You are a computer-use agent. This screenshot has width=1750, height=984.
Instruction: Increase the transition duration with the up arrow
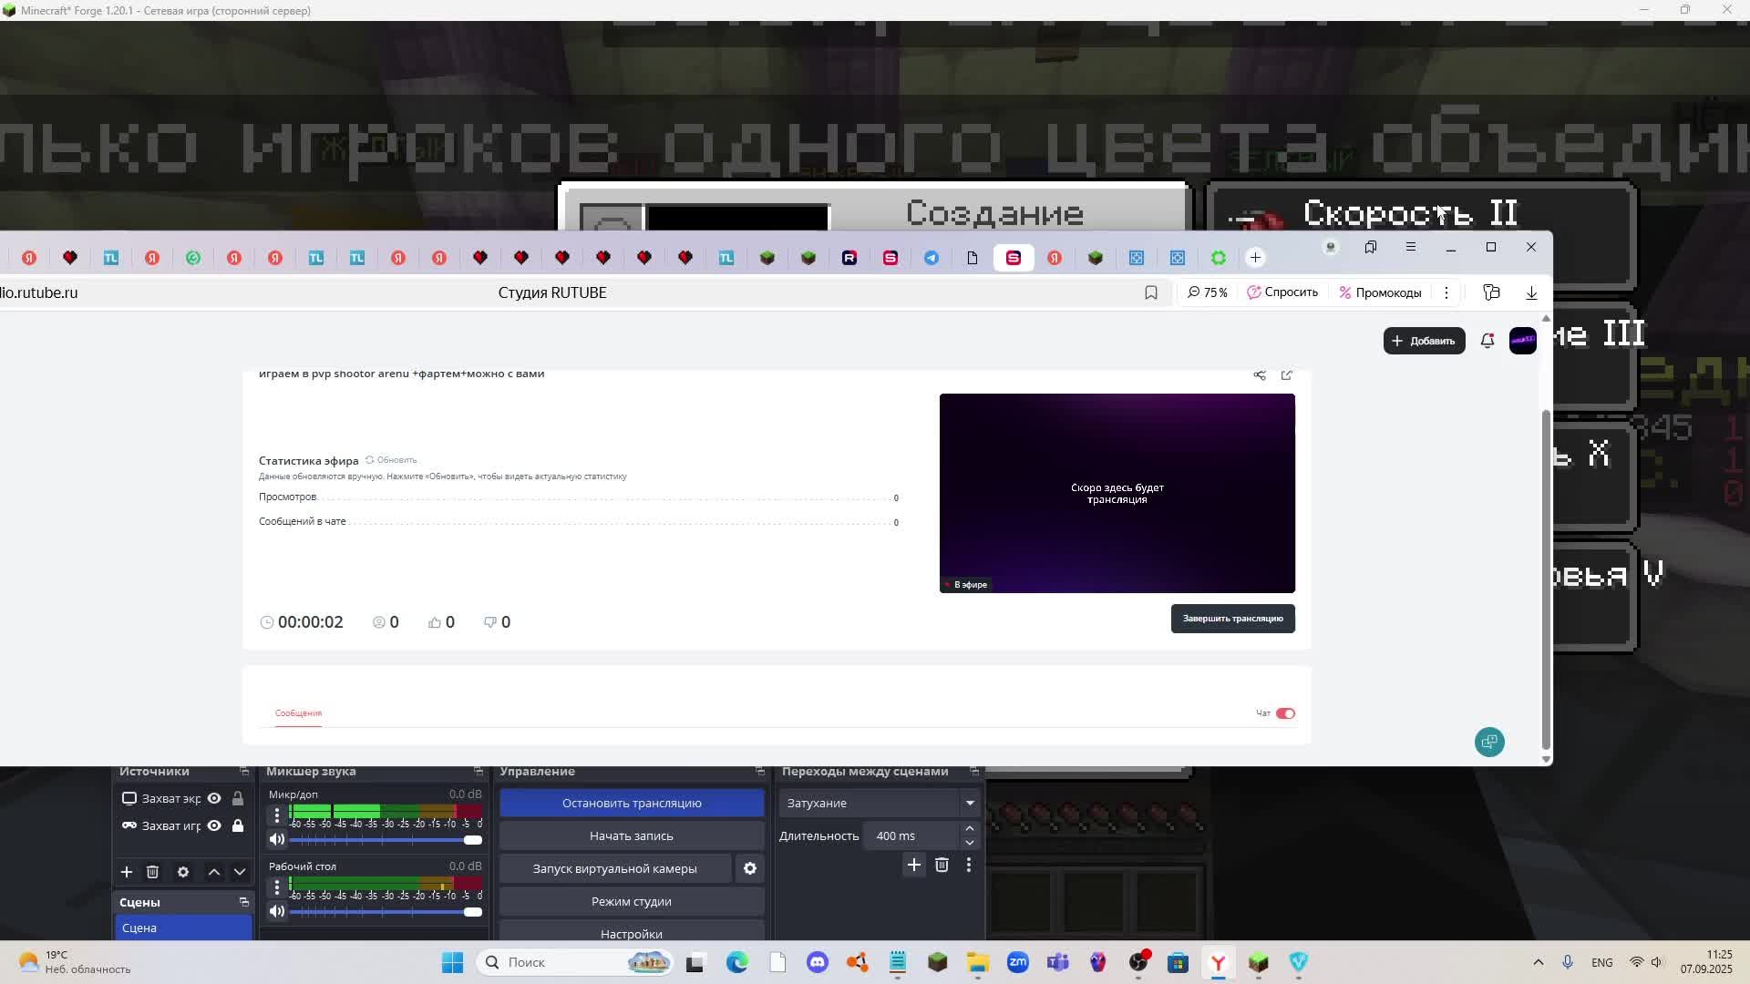(970, 828)
